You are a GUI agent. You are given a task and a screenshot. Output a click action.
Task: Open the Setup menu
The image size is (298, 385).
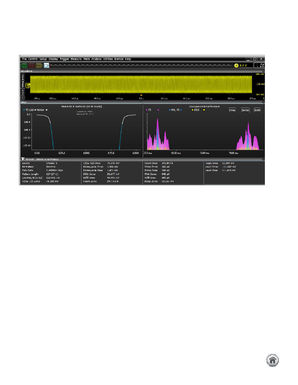pyautogui.click(x=43, y=59)
